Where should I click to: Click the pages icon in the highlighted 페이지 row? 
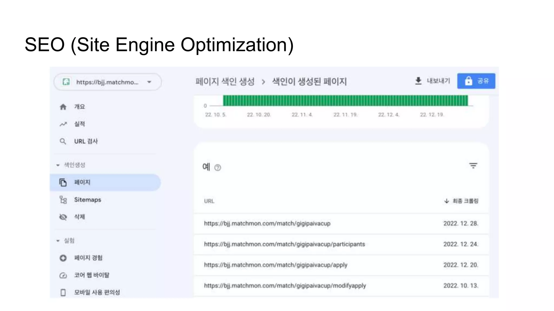pos(63,182)
